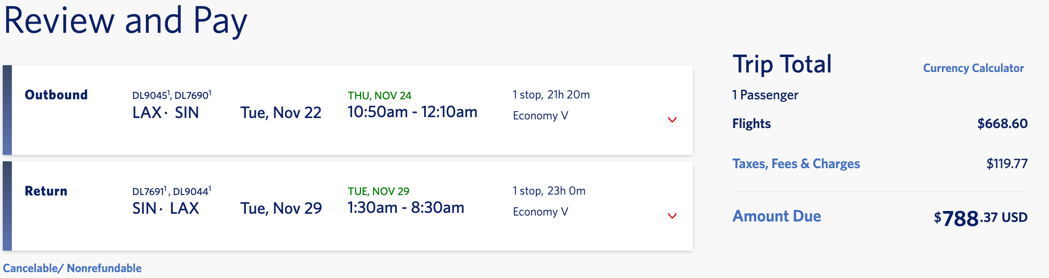Expand the Return flight details chevron

(672, 216)
